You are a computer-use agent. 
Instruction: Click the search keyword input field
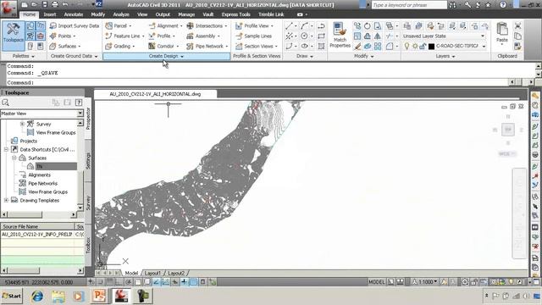click(409, 5)
